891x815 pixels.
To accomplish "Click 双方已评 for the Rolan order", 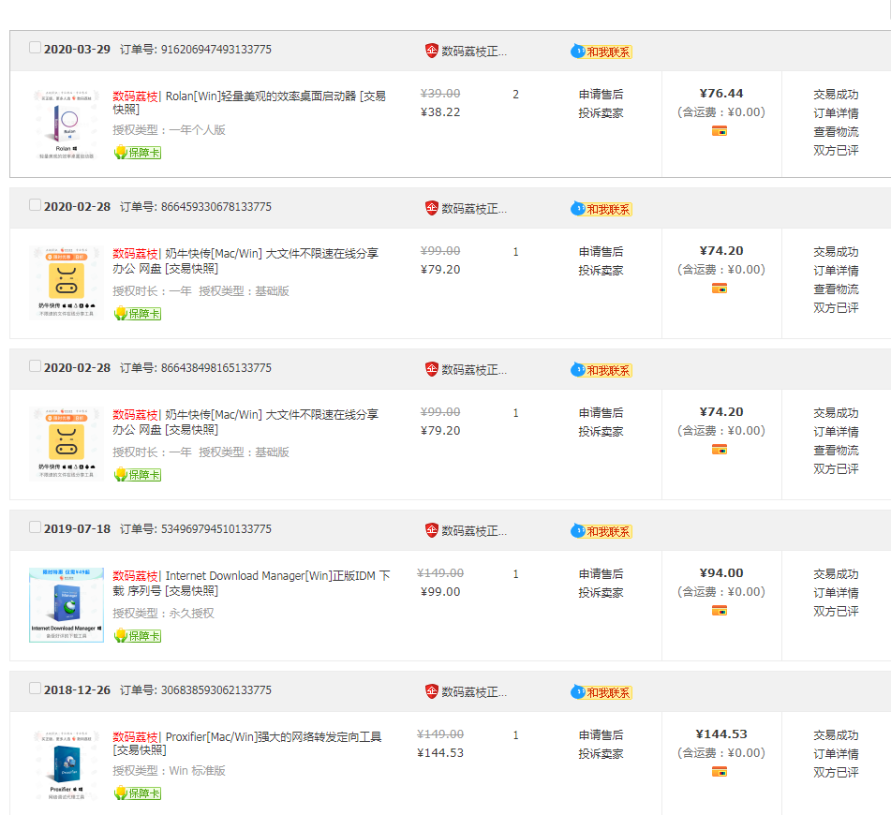I will (836, 151).
